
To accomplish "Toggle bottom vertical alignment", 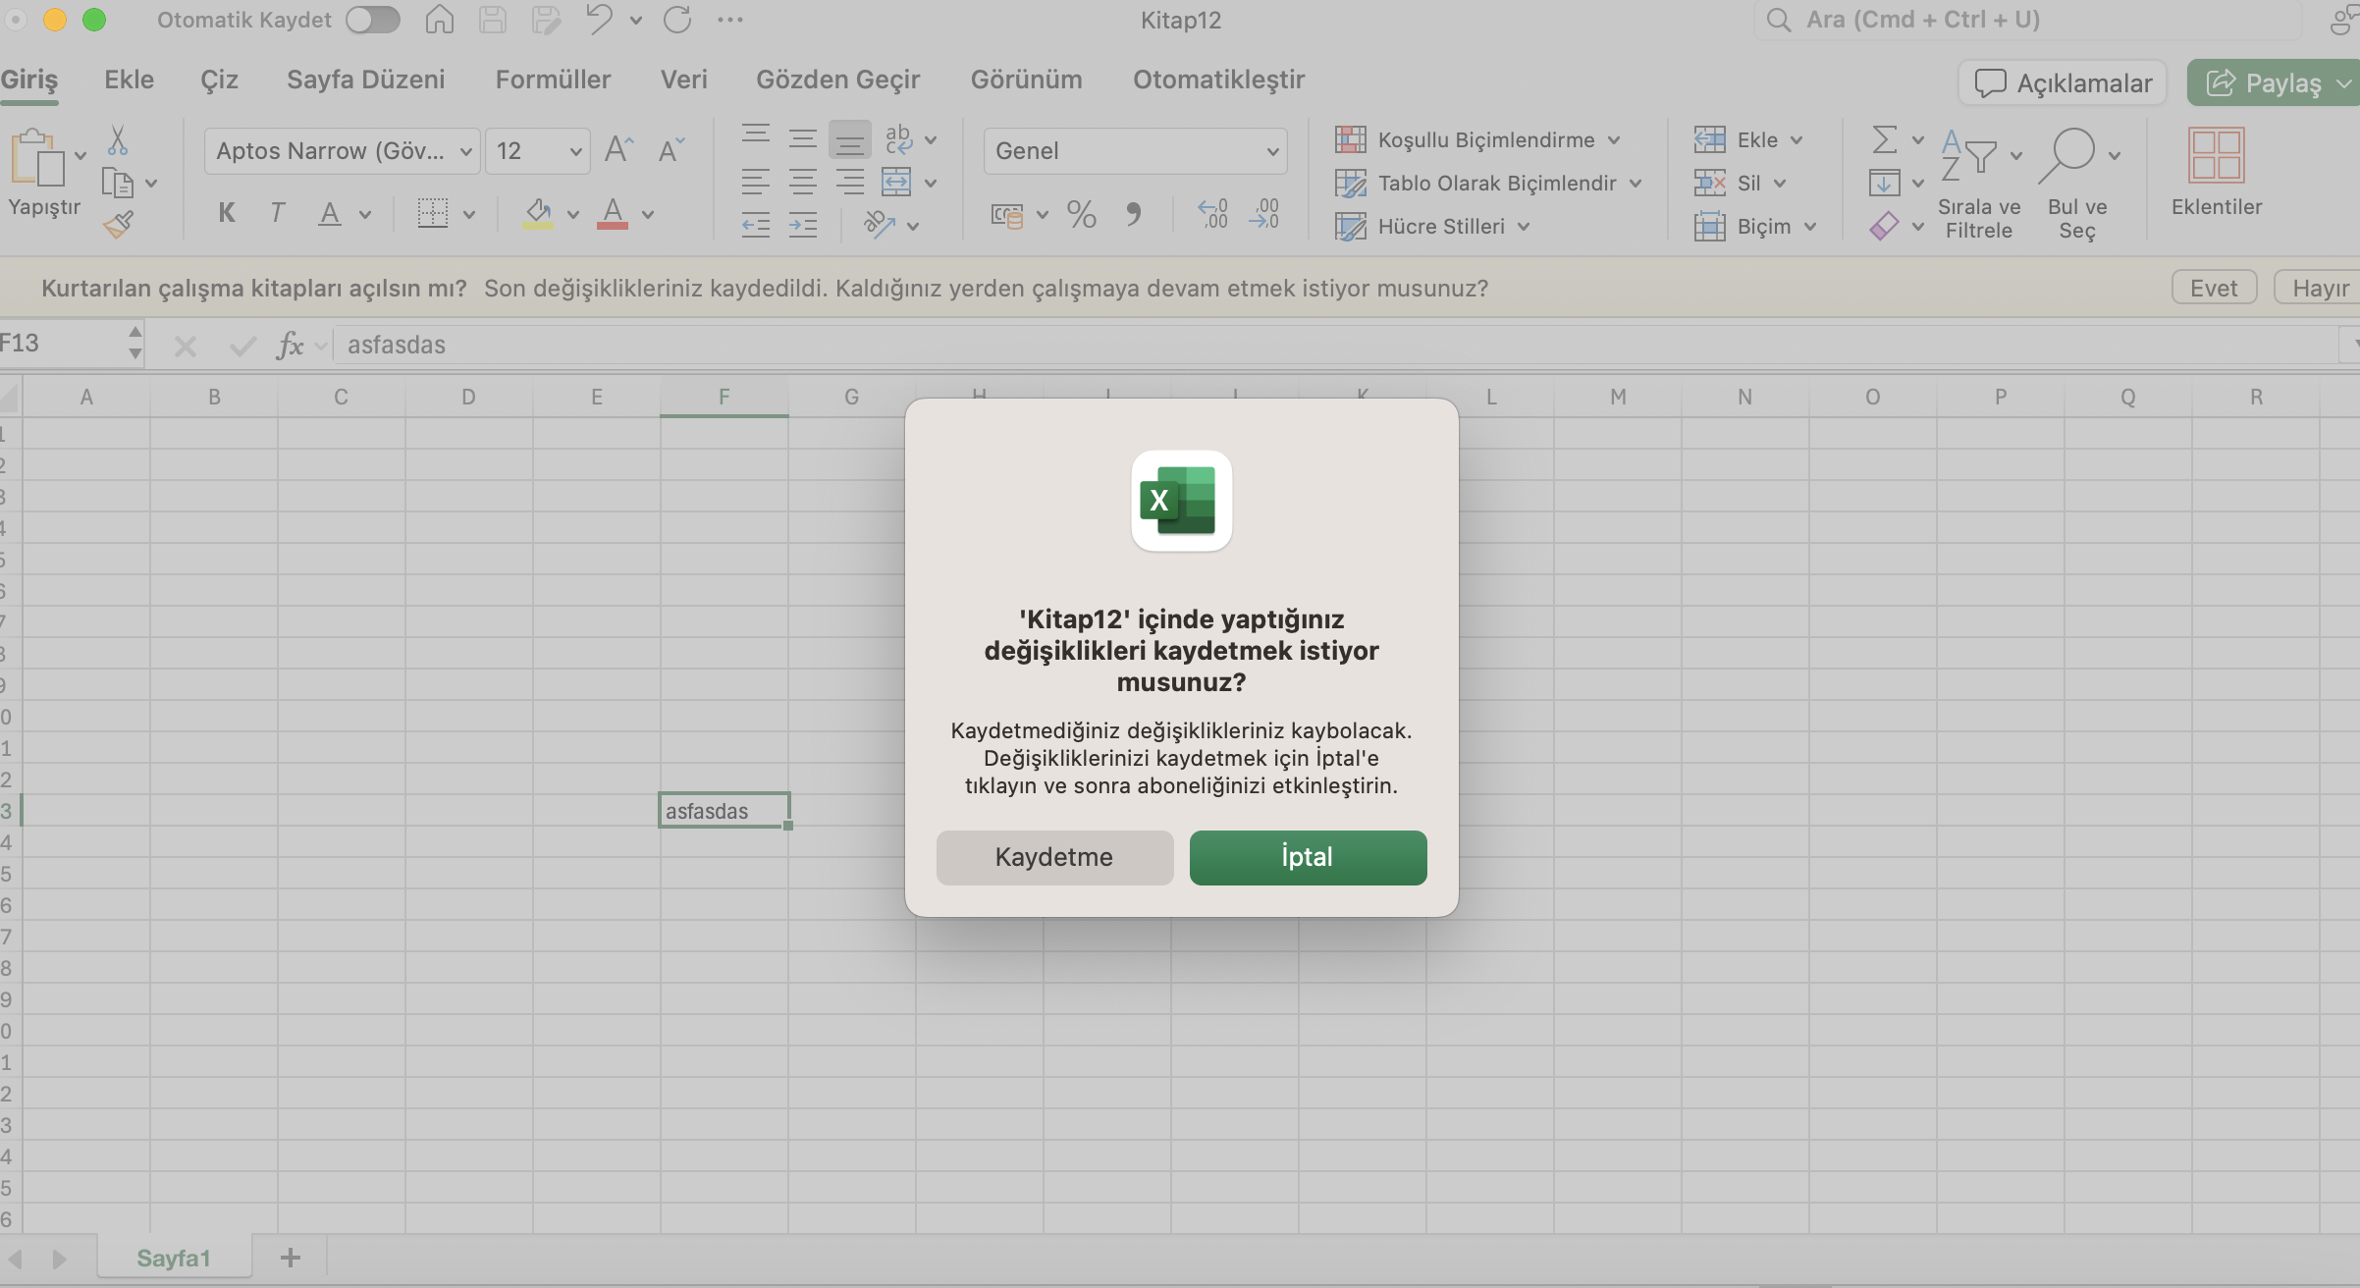I will pos(850,139).
